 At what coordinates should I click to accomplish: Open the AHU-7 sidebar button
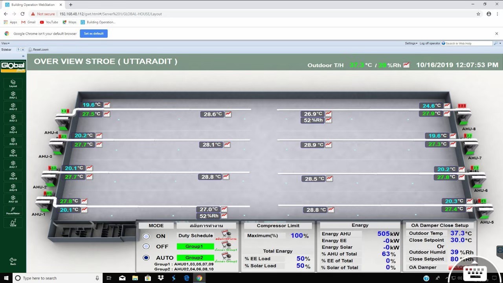pos(13,164)
